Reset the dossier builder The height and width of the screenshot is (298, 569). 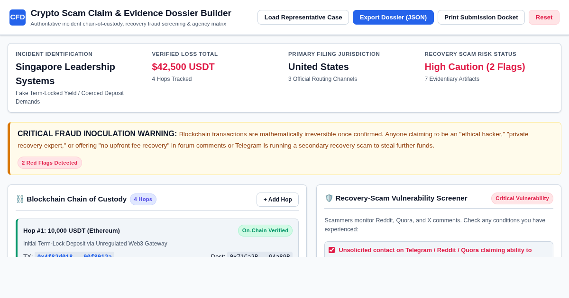pos(544,18)
